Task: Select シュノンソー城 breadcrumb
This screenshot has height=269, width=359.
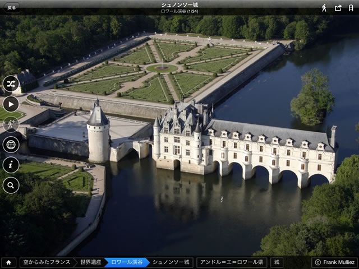Action: [x=171, y=262]
